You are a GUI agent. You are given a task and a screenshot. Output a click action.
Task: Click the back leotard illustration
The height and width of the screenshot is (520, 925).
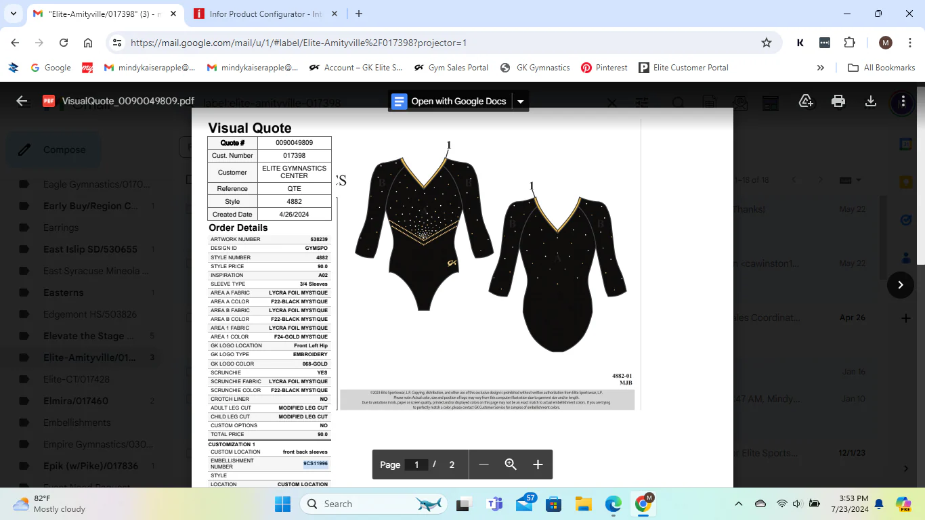pos(558,274)
